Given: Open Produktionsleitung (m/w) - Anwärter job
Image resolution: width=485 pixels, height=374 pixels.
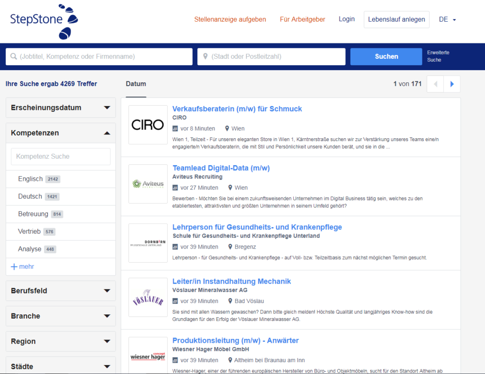Looking at the screenshot, I should [235, 340].
